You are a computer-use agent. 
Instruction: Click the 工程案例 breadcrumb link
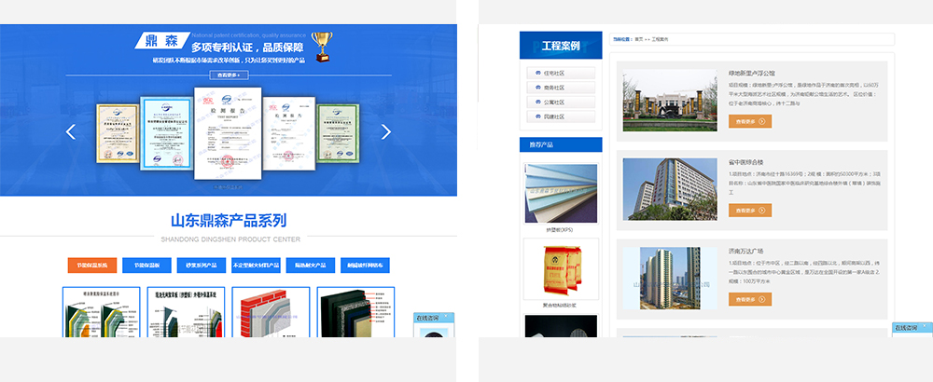click(660, 39)
